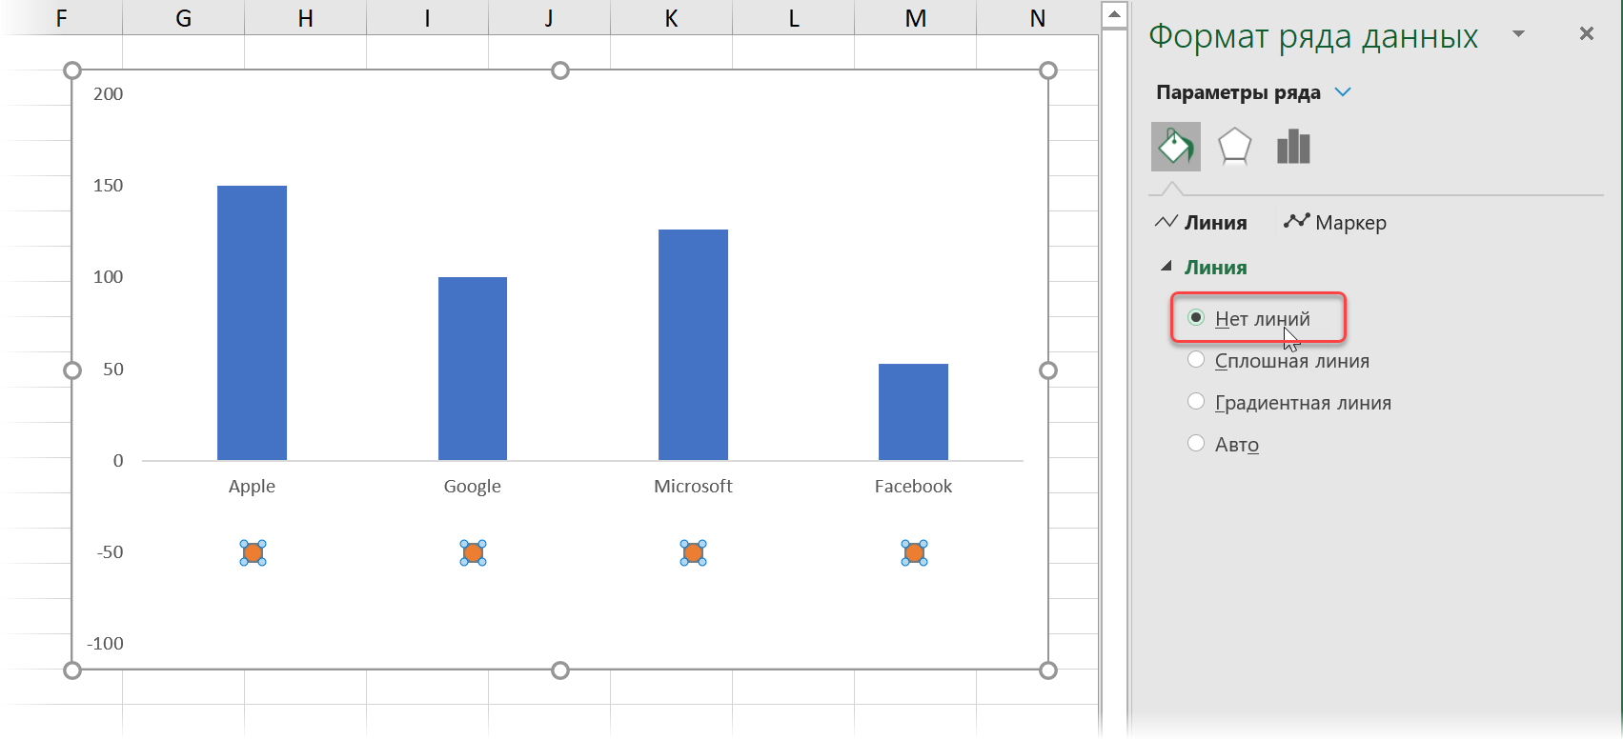Click the chart's bottom-center sizing handle

tap(560, 670)
